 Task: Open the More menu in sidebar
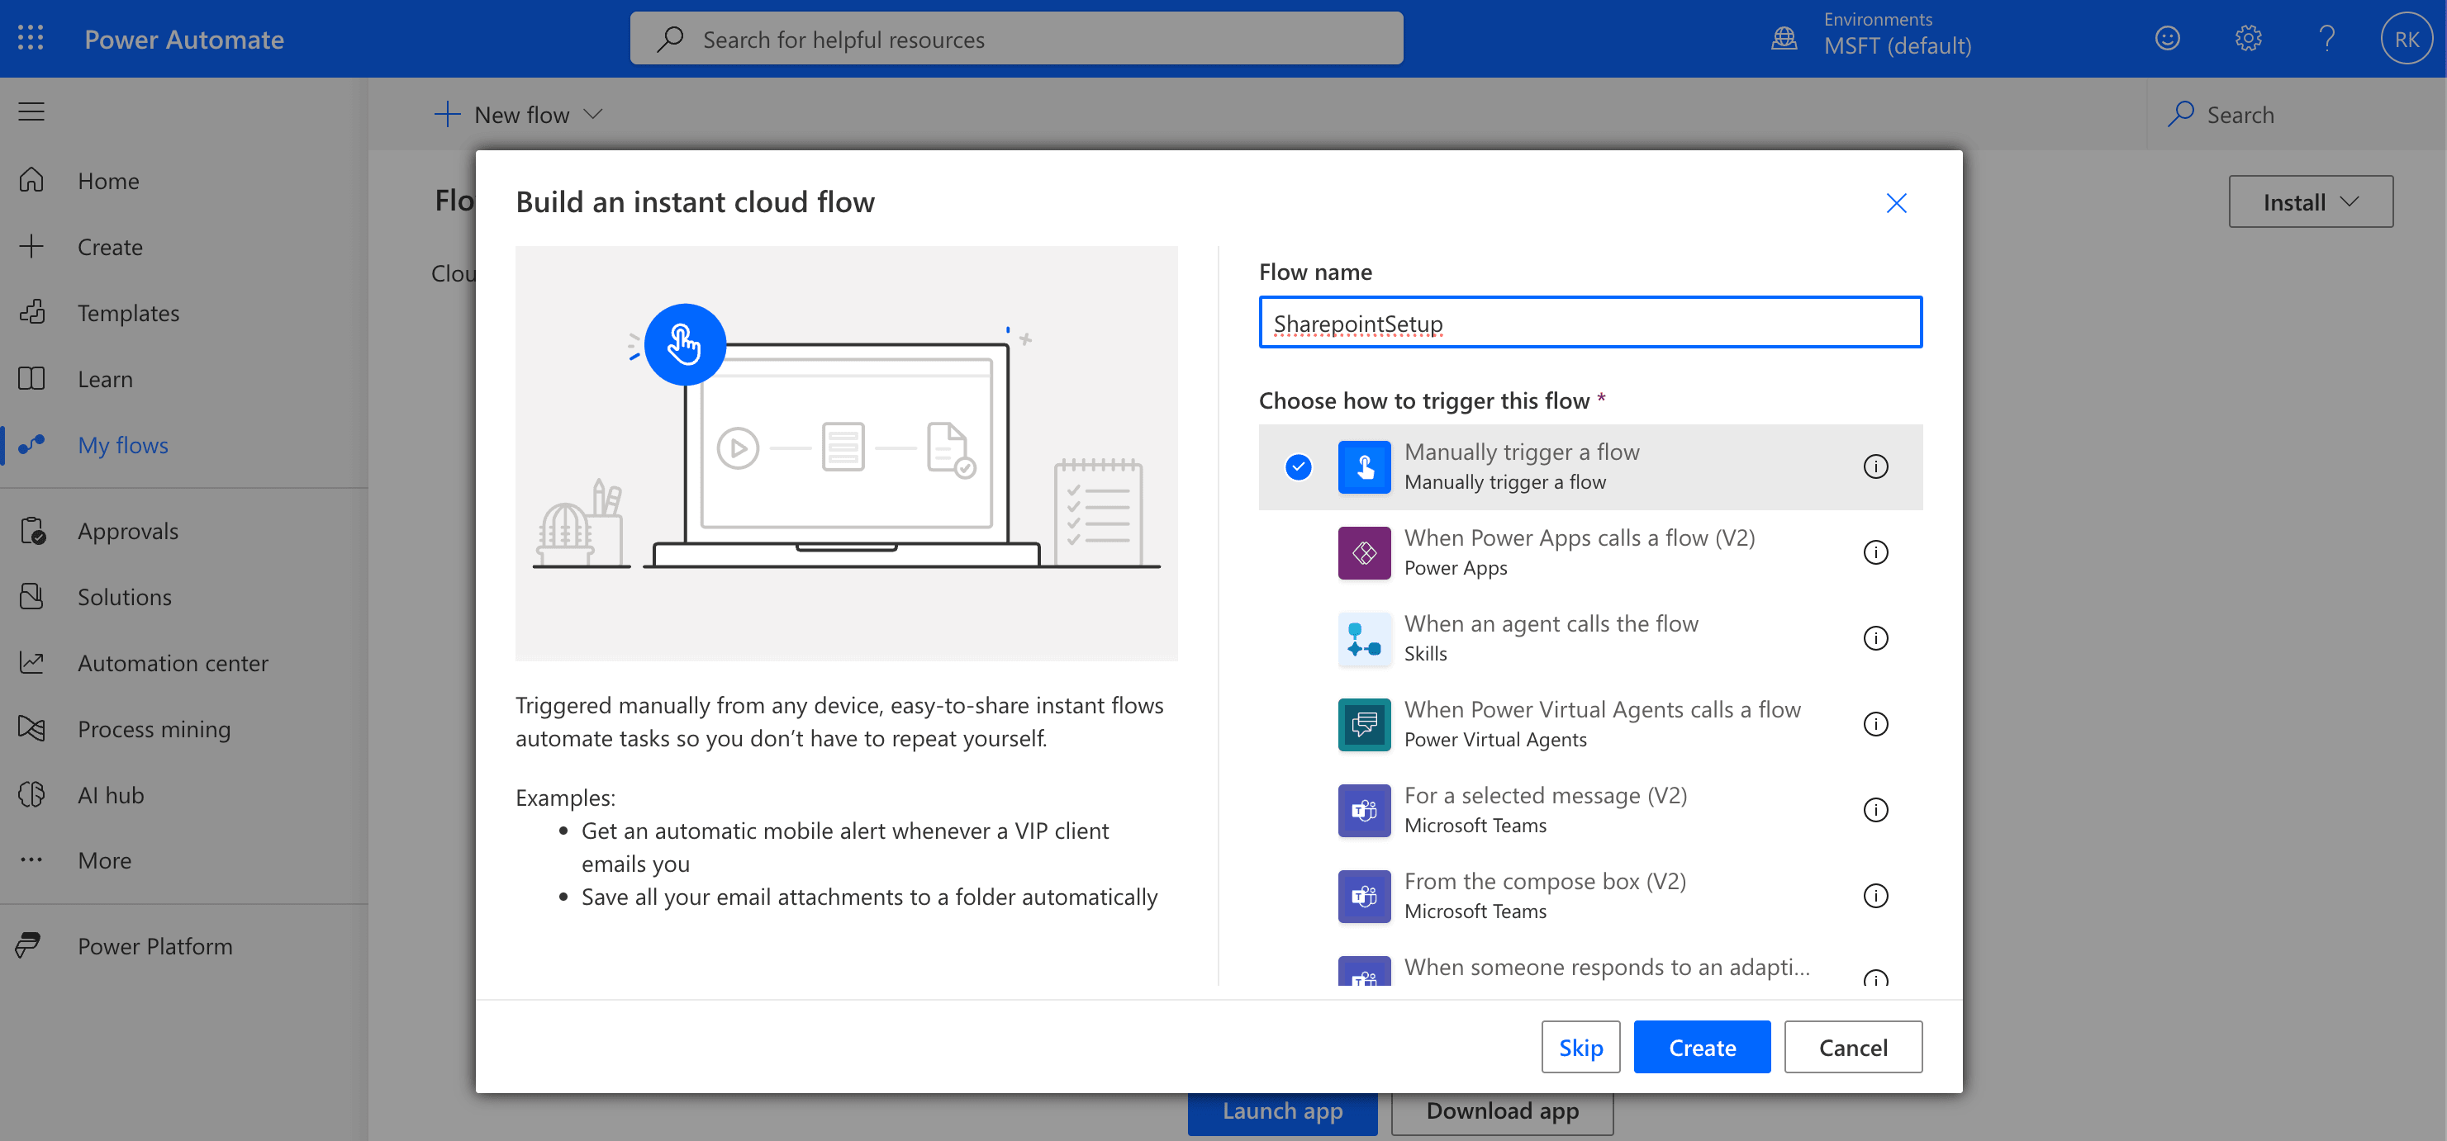(104, 860)
